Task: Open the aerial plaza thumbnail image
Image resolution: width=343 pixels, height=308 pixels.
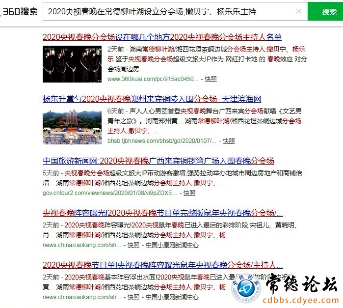Action: (x=72, y=126)
